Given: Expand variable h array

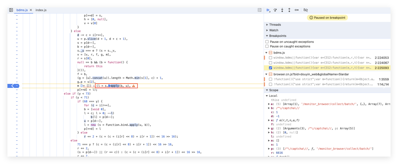Looking at the screenshot, I should click(269, 132).
